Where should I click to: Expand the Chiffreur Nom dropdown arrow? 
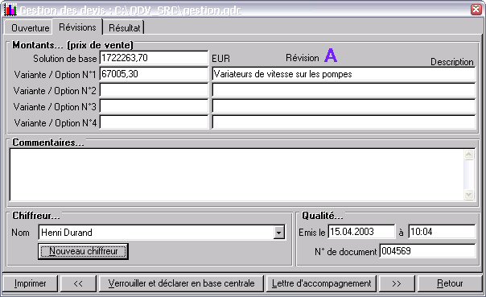point(279,233)
